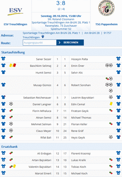122x177 pixels.
Task: Click the Ausgangspunkt input field
Action: pos(40,42)
